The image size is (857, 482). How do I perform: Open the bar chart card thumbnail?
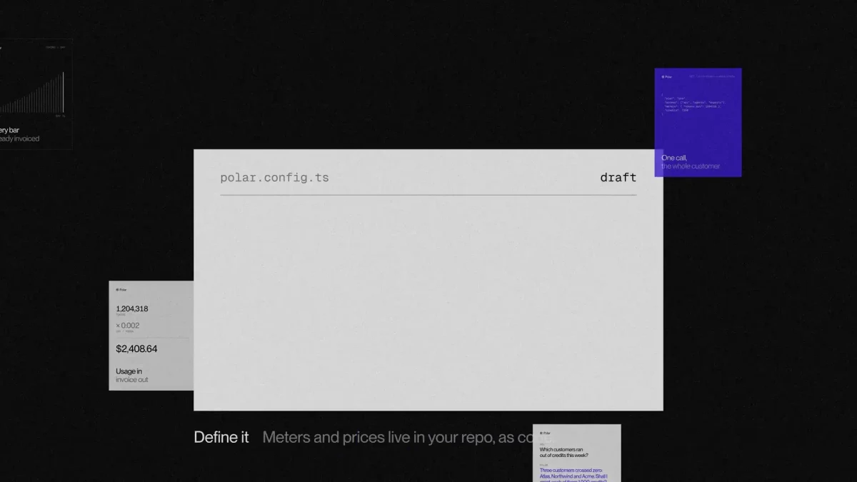pos(36,94)
